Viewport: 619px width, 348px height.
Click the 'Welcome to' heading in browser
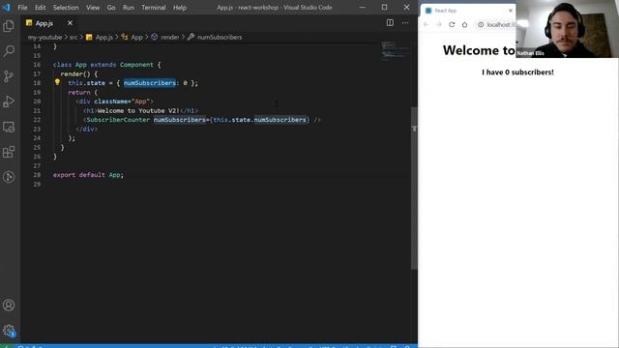pos(479,50)
